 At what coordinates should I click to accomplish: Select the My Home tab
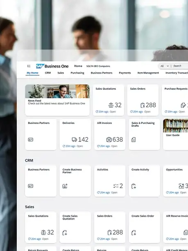[32, 73]
